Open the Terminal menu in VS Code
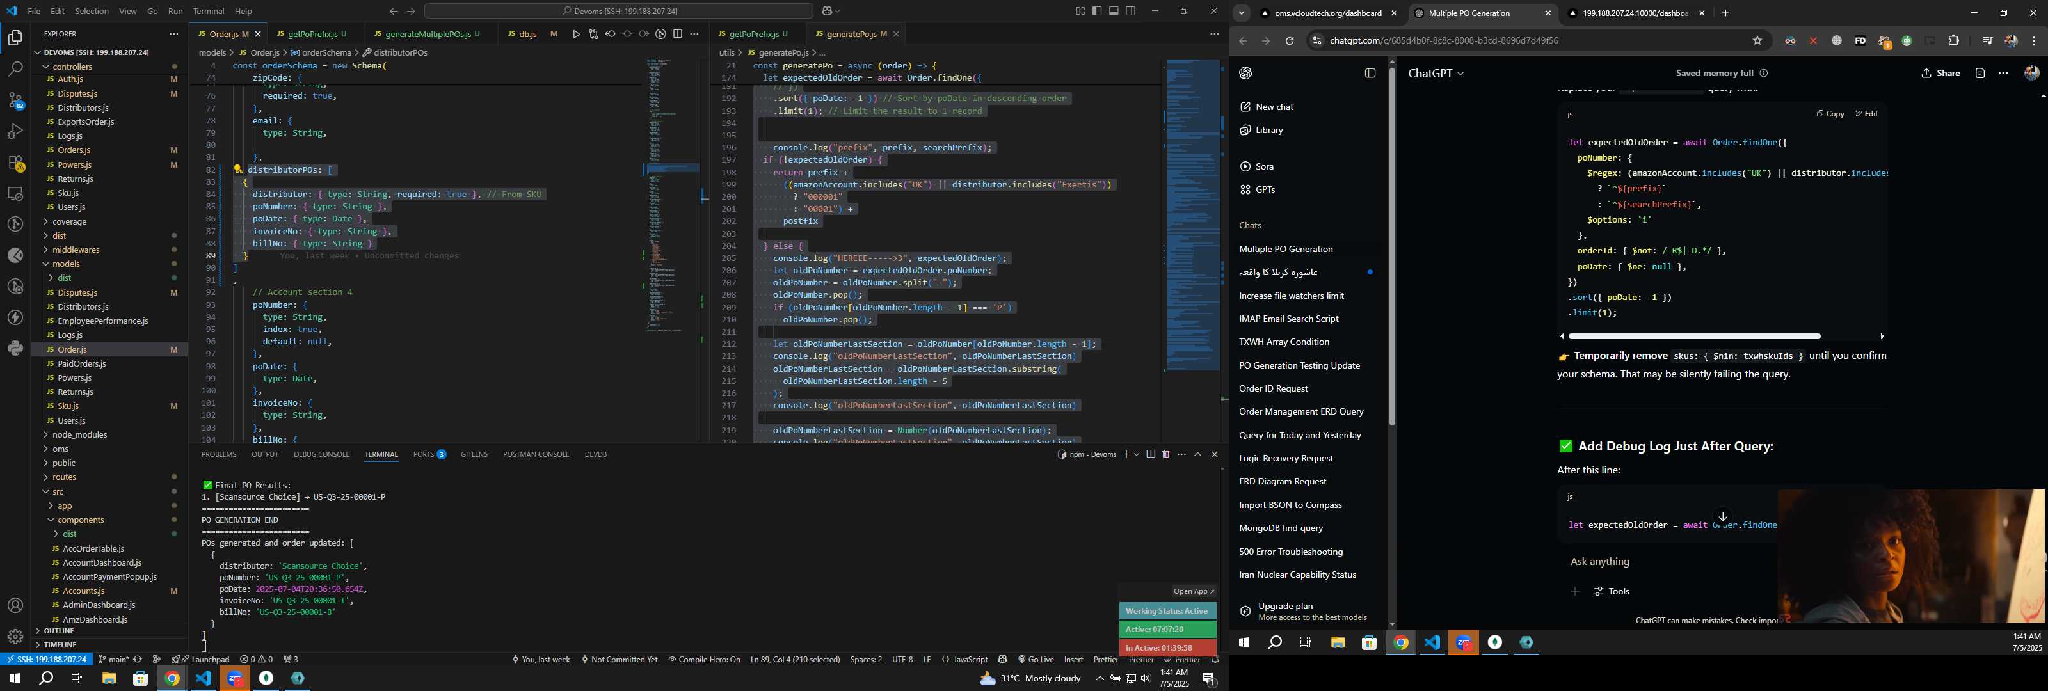This screenshot has width=2048, height=691. [x=208, y=11]
